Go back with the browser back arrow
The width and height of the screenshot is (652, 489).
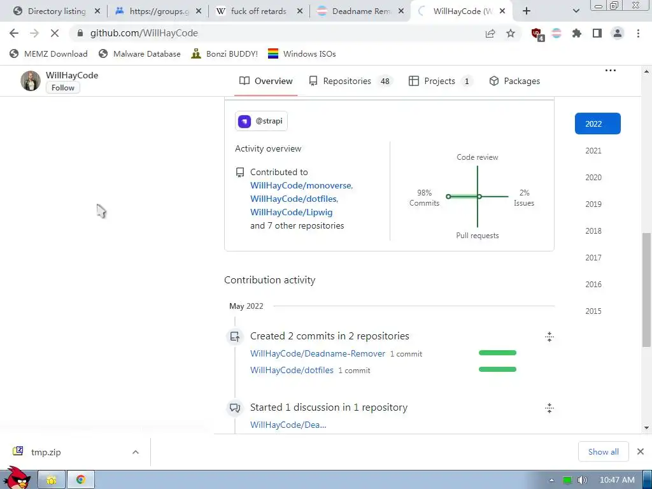tap(14, 33)
